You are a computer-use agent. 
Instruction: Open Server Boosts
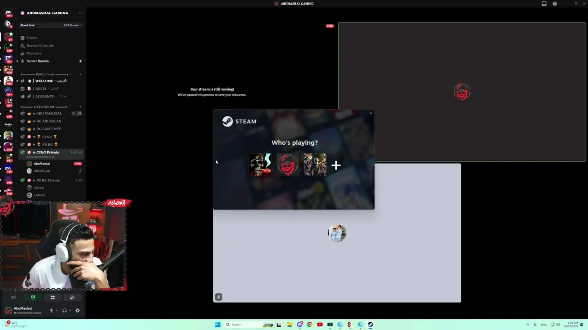[51, 61]
